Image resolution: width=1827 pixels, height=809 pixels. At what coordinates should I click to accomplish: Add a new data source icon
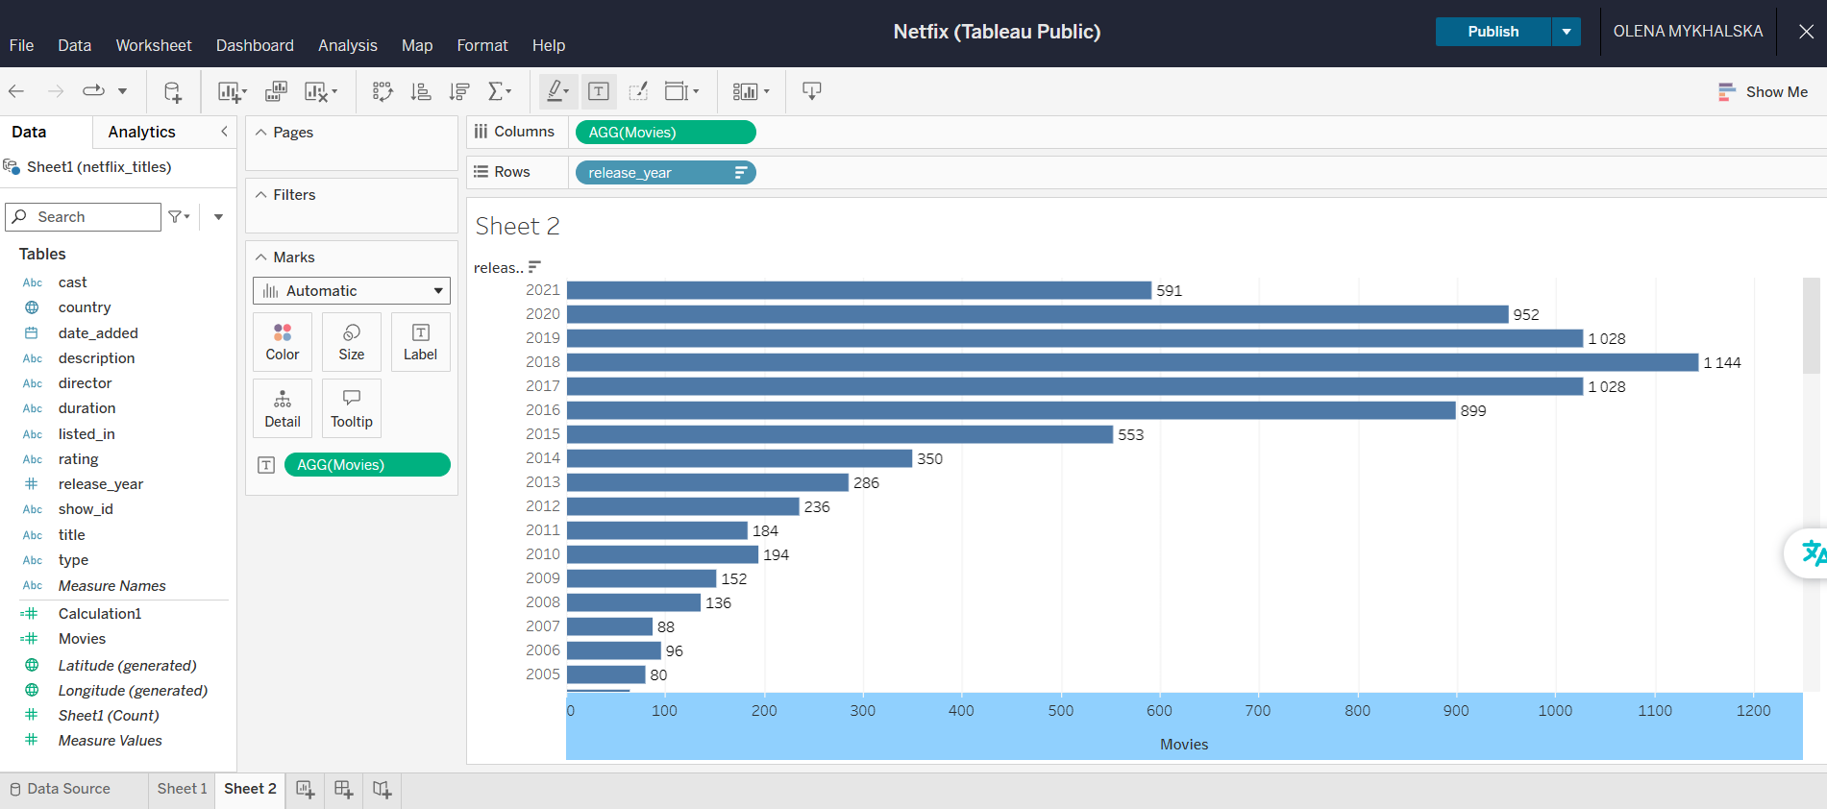(172, 91)
